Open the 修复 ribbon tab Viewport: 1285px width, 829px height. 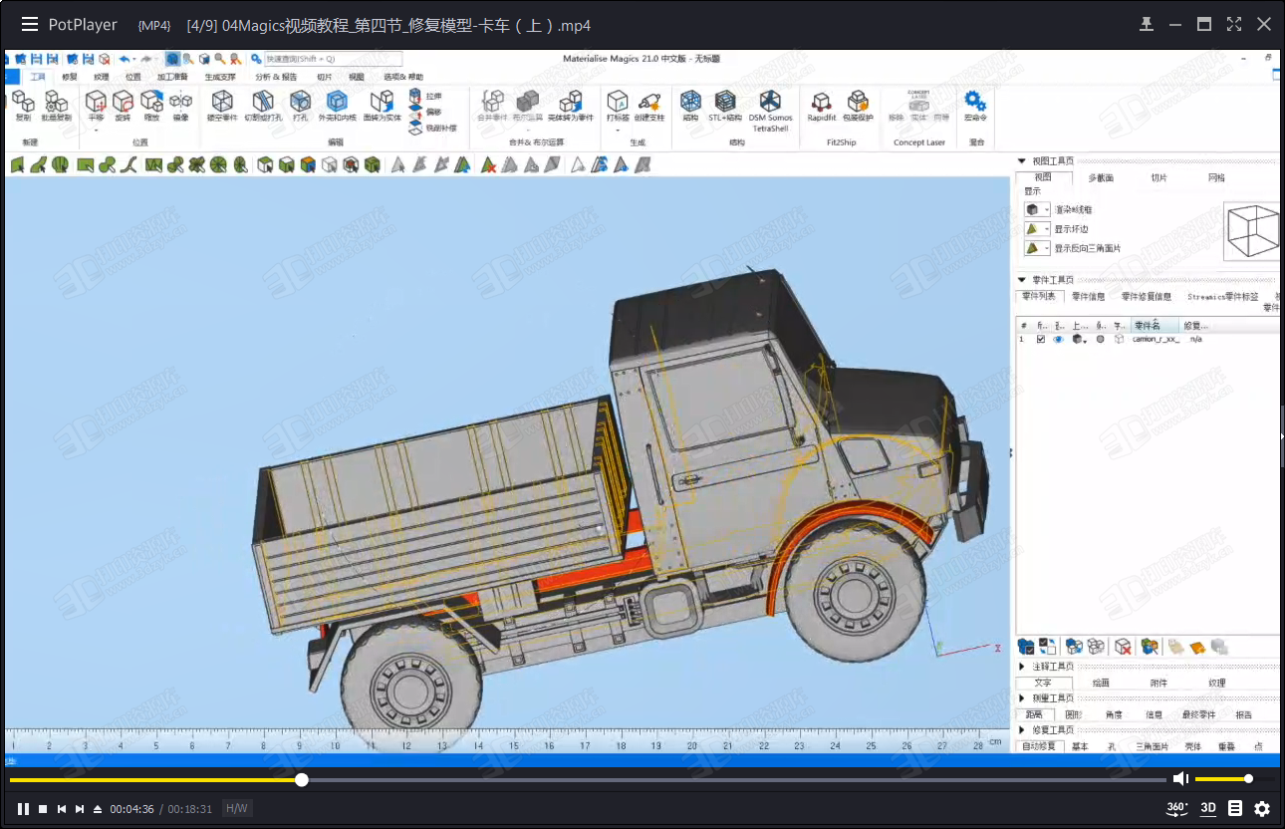coord(69,77)
